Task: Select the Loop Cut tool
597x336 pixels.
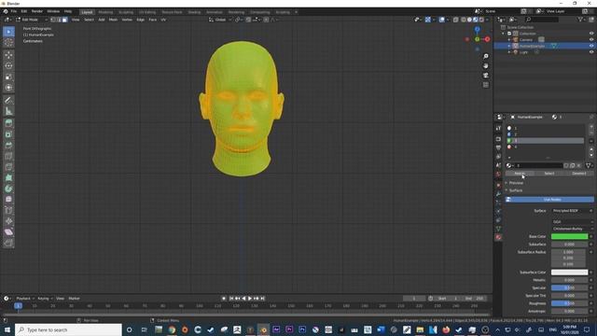Action: coord(8,156)
